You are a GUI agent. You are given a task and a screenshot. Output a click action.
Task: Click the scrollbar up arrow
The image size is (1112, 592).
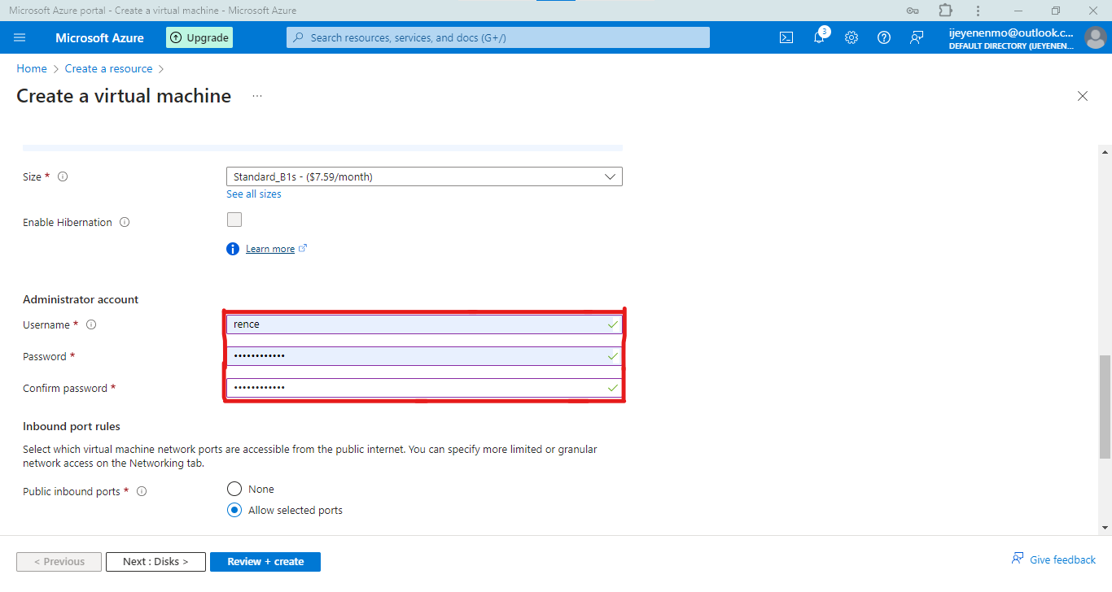click(1105, 151)
